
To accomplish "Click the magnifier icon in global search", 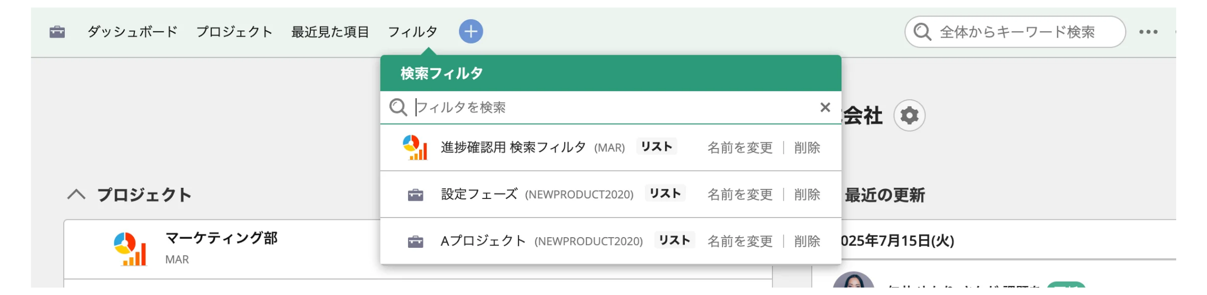I will [922, 32].
